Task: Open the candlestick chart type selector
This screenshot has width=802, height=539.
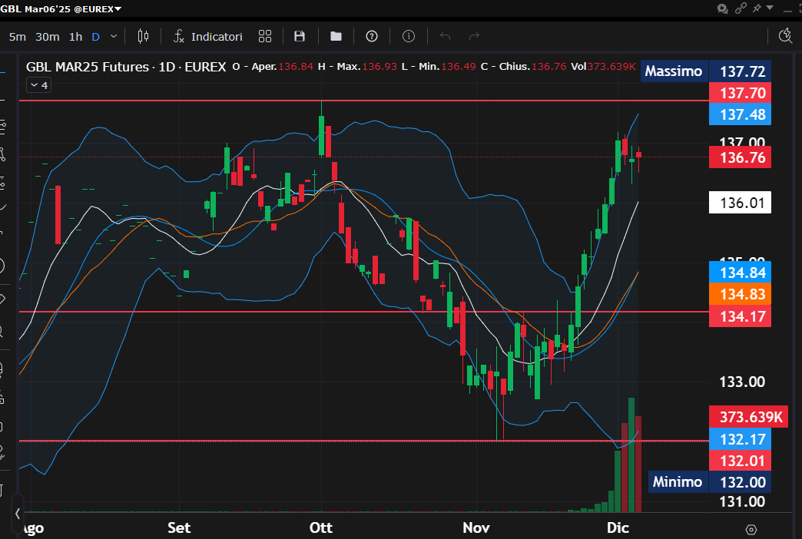Action: (x=143, y=36)
